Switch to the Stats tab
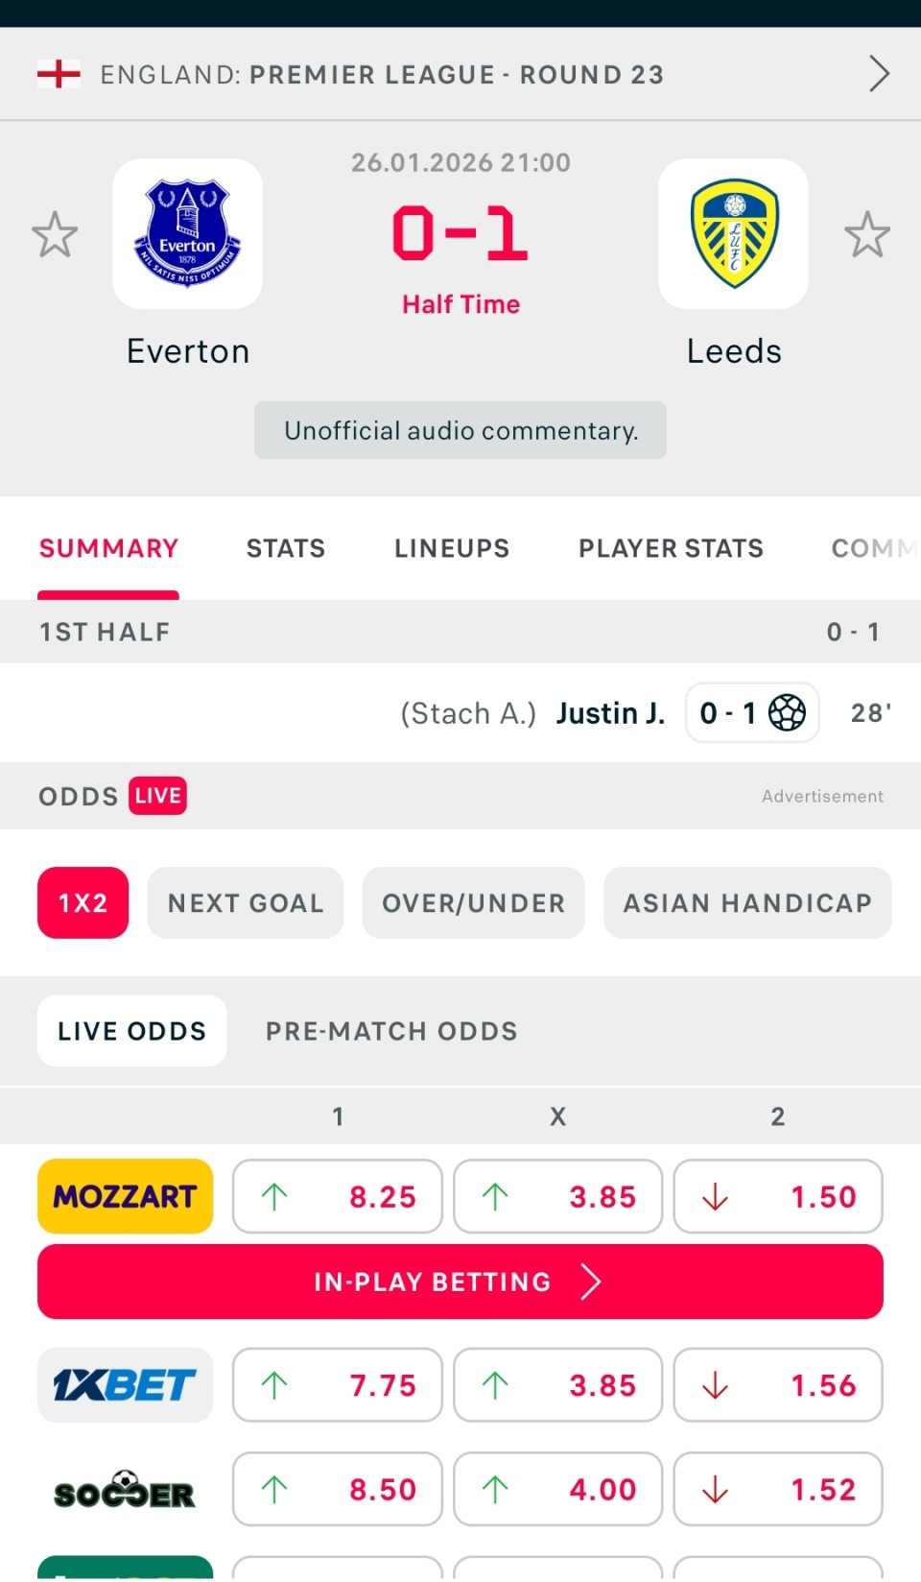This screenshot has height=1582, width=921. pyautogui.click(x=286, y=548)
